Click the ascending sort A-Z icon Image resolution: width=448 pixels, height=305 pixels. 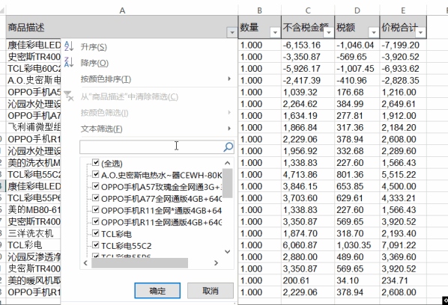pos(69,46)
